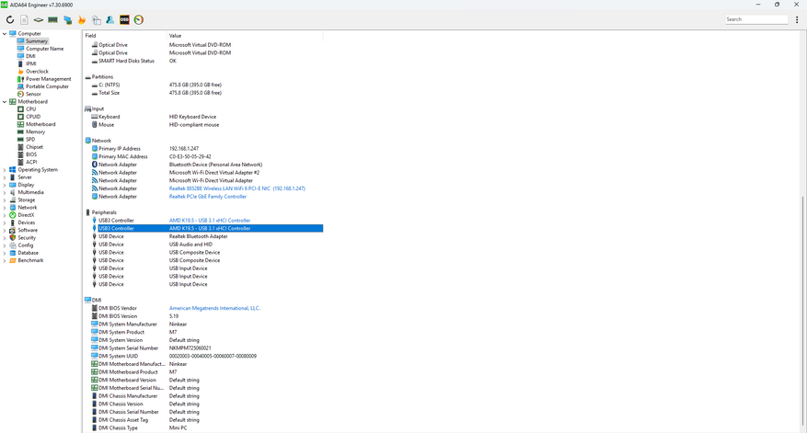Expand the Operating System tree node
Screen dimensions: 807x433
(x=5, y=170)
